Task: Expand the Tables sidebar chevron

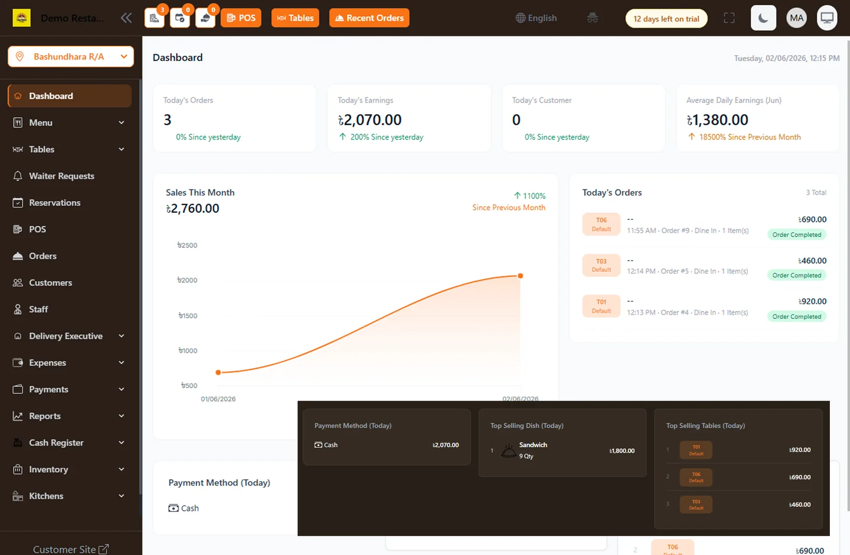Action: pyautogui.click(x=121, y=150)
